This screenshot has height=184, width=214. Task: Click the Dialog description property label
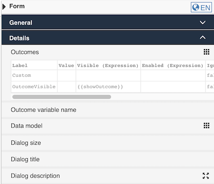35,176
